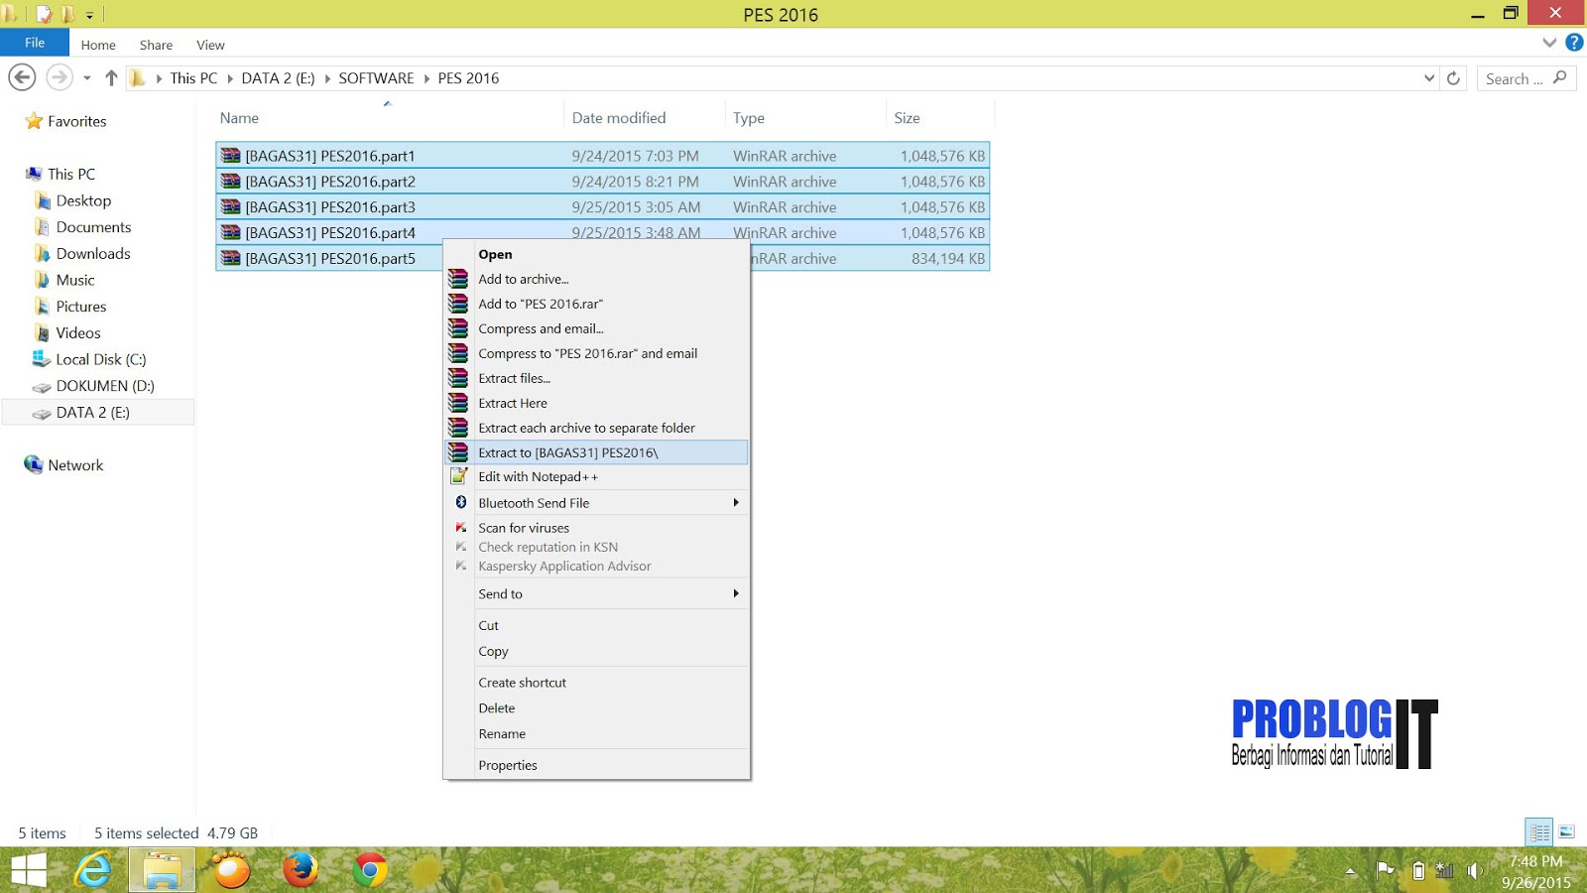The width and height of the screenshot is (1587, 893).
Task: Switch to details view layout icon
Action: [1539, 832]
